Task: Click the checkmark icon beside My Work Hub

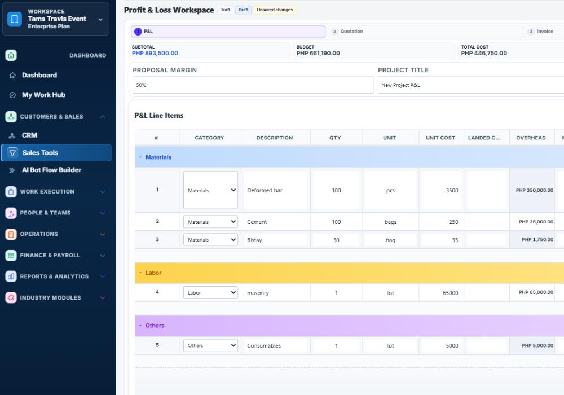Action: point(12,95)
